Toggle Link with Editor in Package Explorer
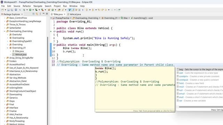Screen dimensions: 223x125 click(37, 14)
